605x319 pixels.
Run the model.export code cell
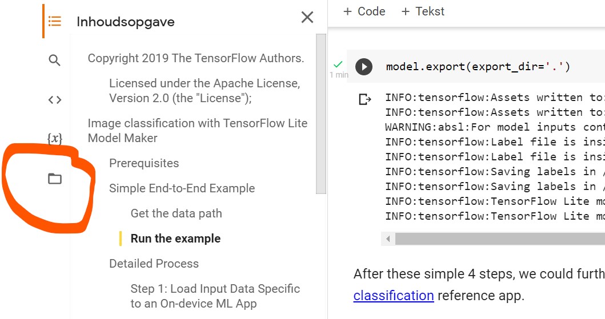coord(363,67)
